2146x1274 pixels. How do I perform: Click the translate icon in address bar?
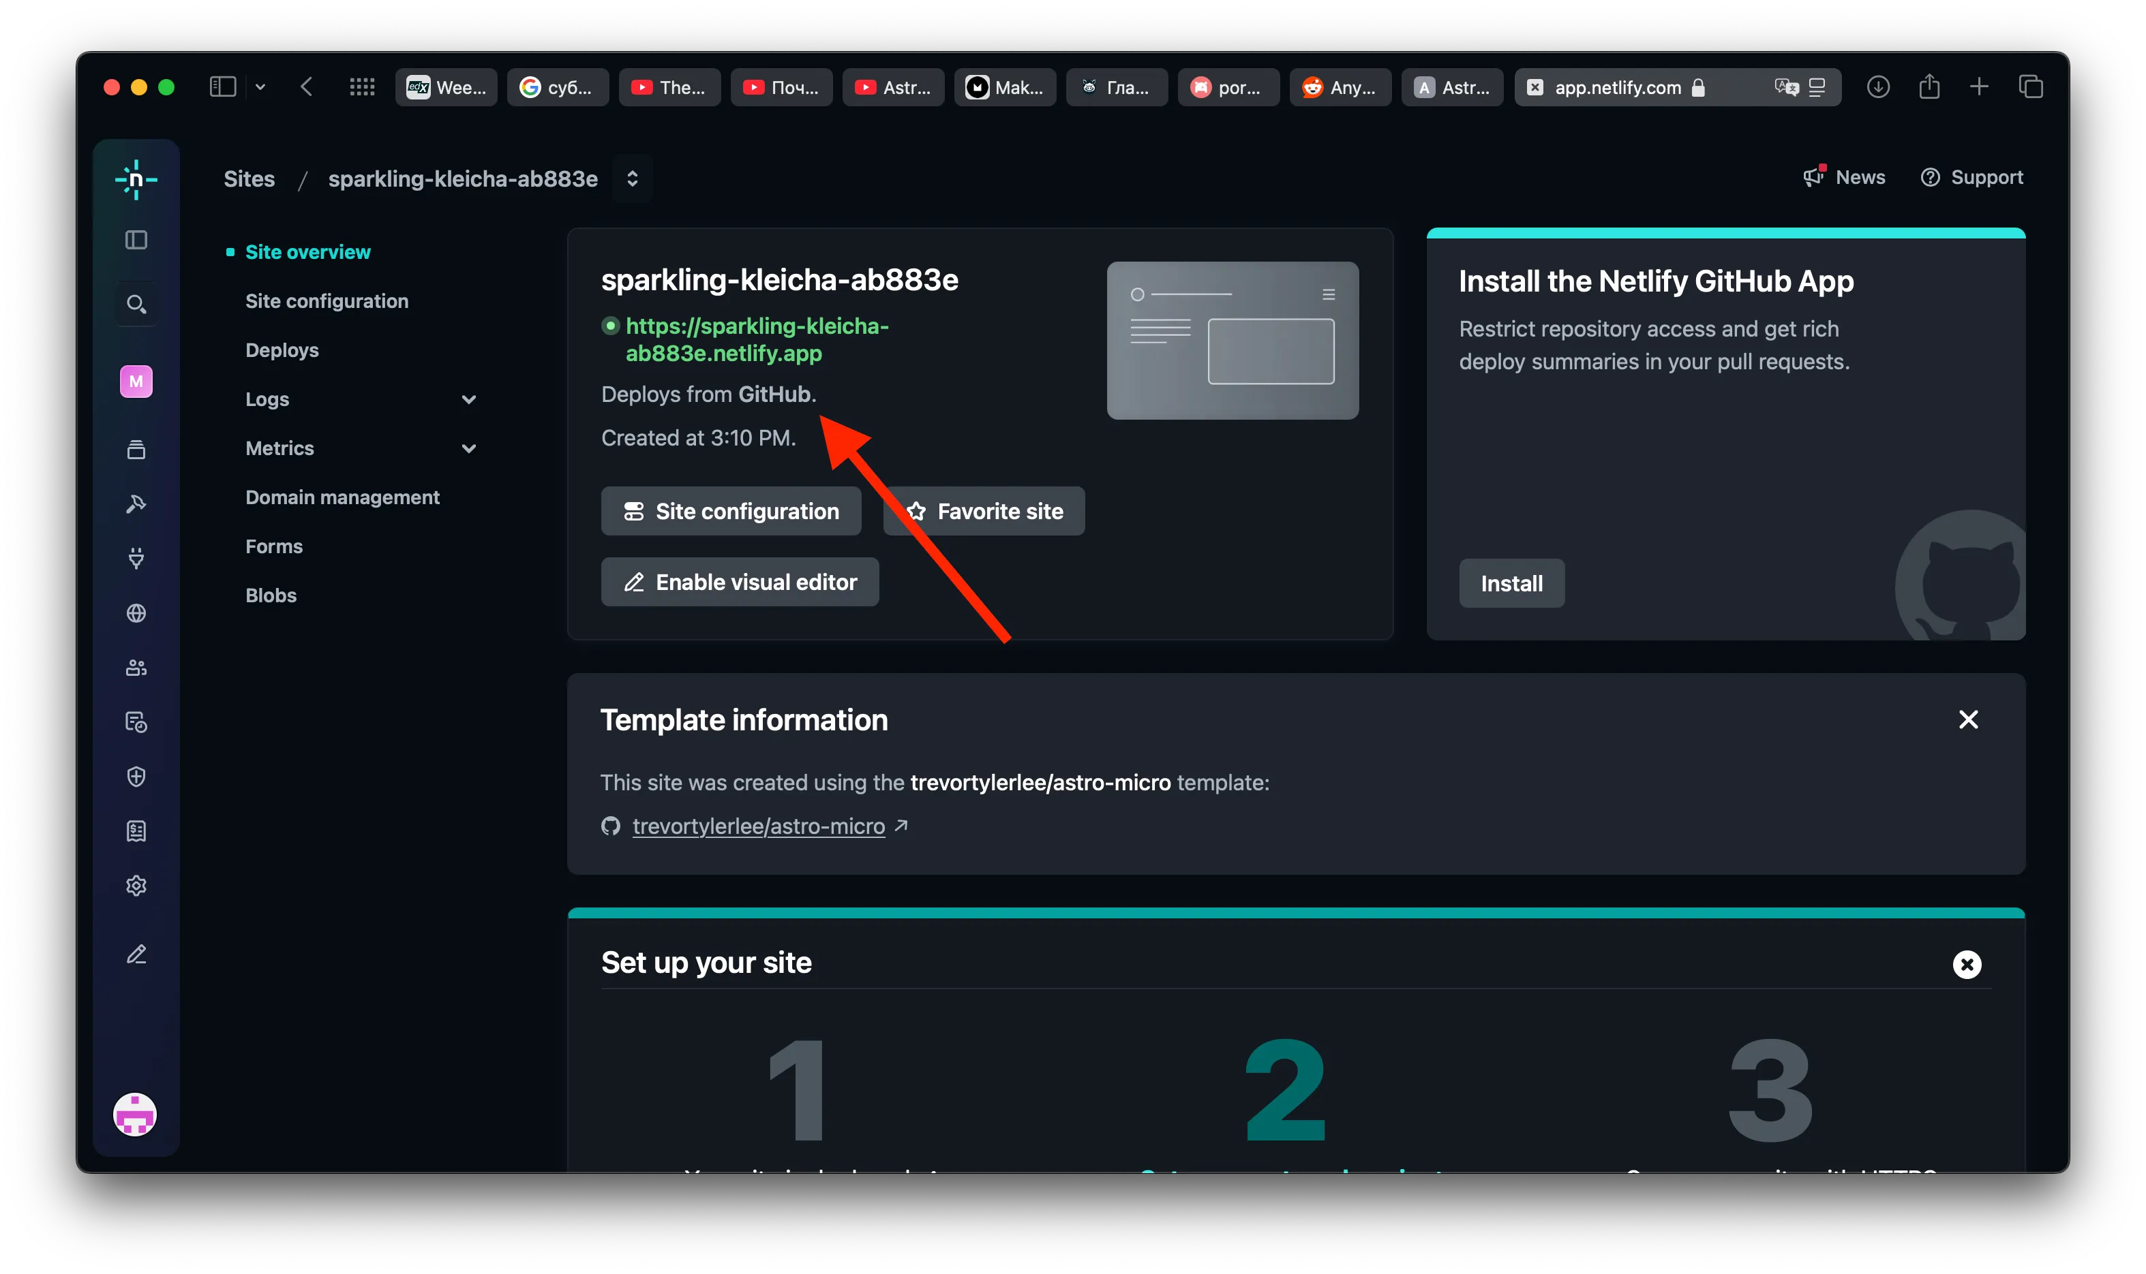[x=1786, y=87]
